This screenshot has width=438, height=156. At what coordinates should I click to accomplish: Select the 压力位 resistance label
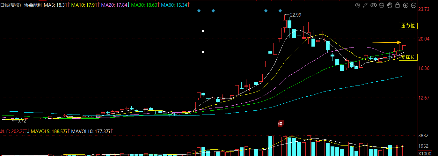[408, 26]
